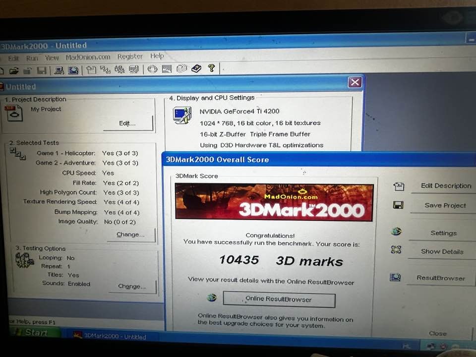Open the Register menu
This screenshot has width=476, height=357.
click(x=130, y=57)
